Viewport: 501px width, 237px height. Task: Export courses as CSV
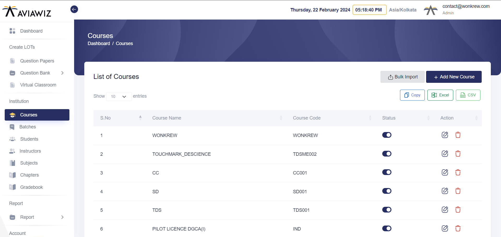coord(468,95)
